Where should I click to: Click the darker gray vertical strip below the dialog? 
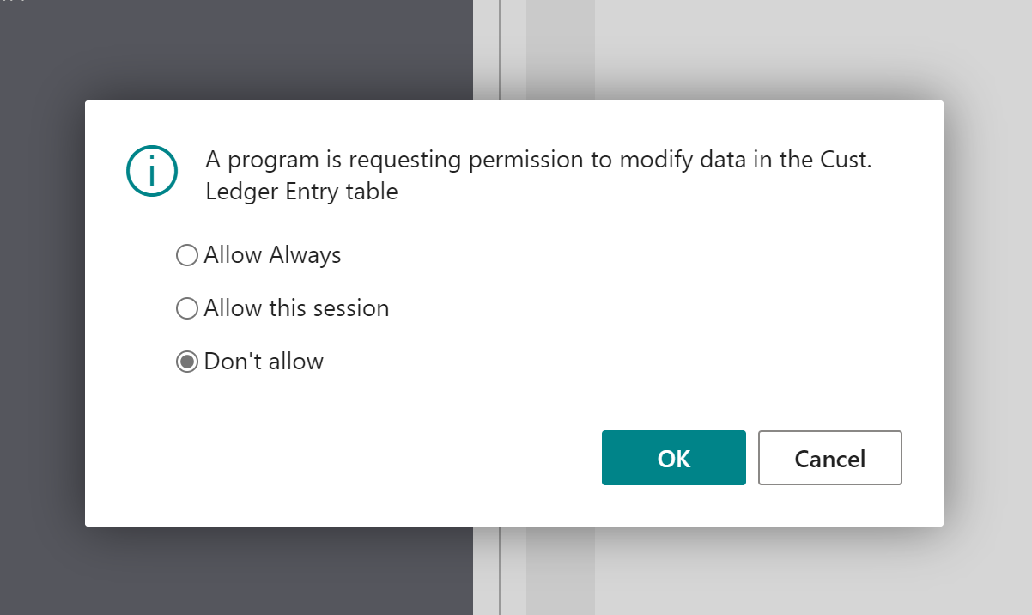[x=560, y=571]
